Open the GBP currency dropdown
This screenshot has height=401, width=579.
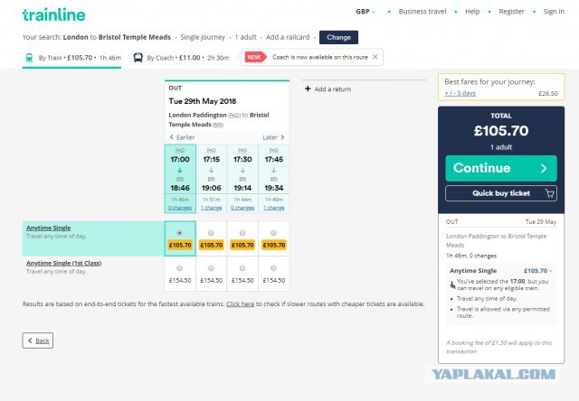pos(365,12)
